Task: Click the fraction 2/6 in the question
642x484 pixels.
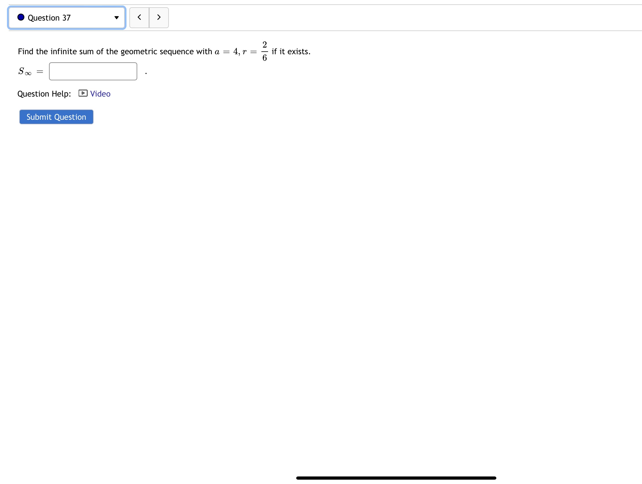Action: pos(264,51)
